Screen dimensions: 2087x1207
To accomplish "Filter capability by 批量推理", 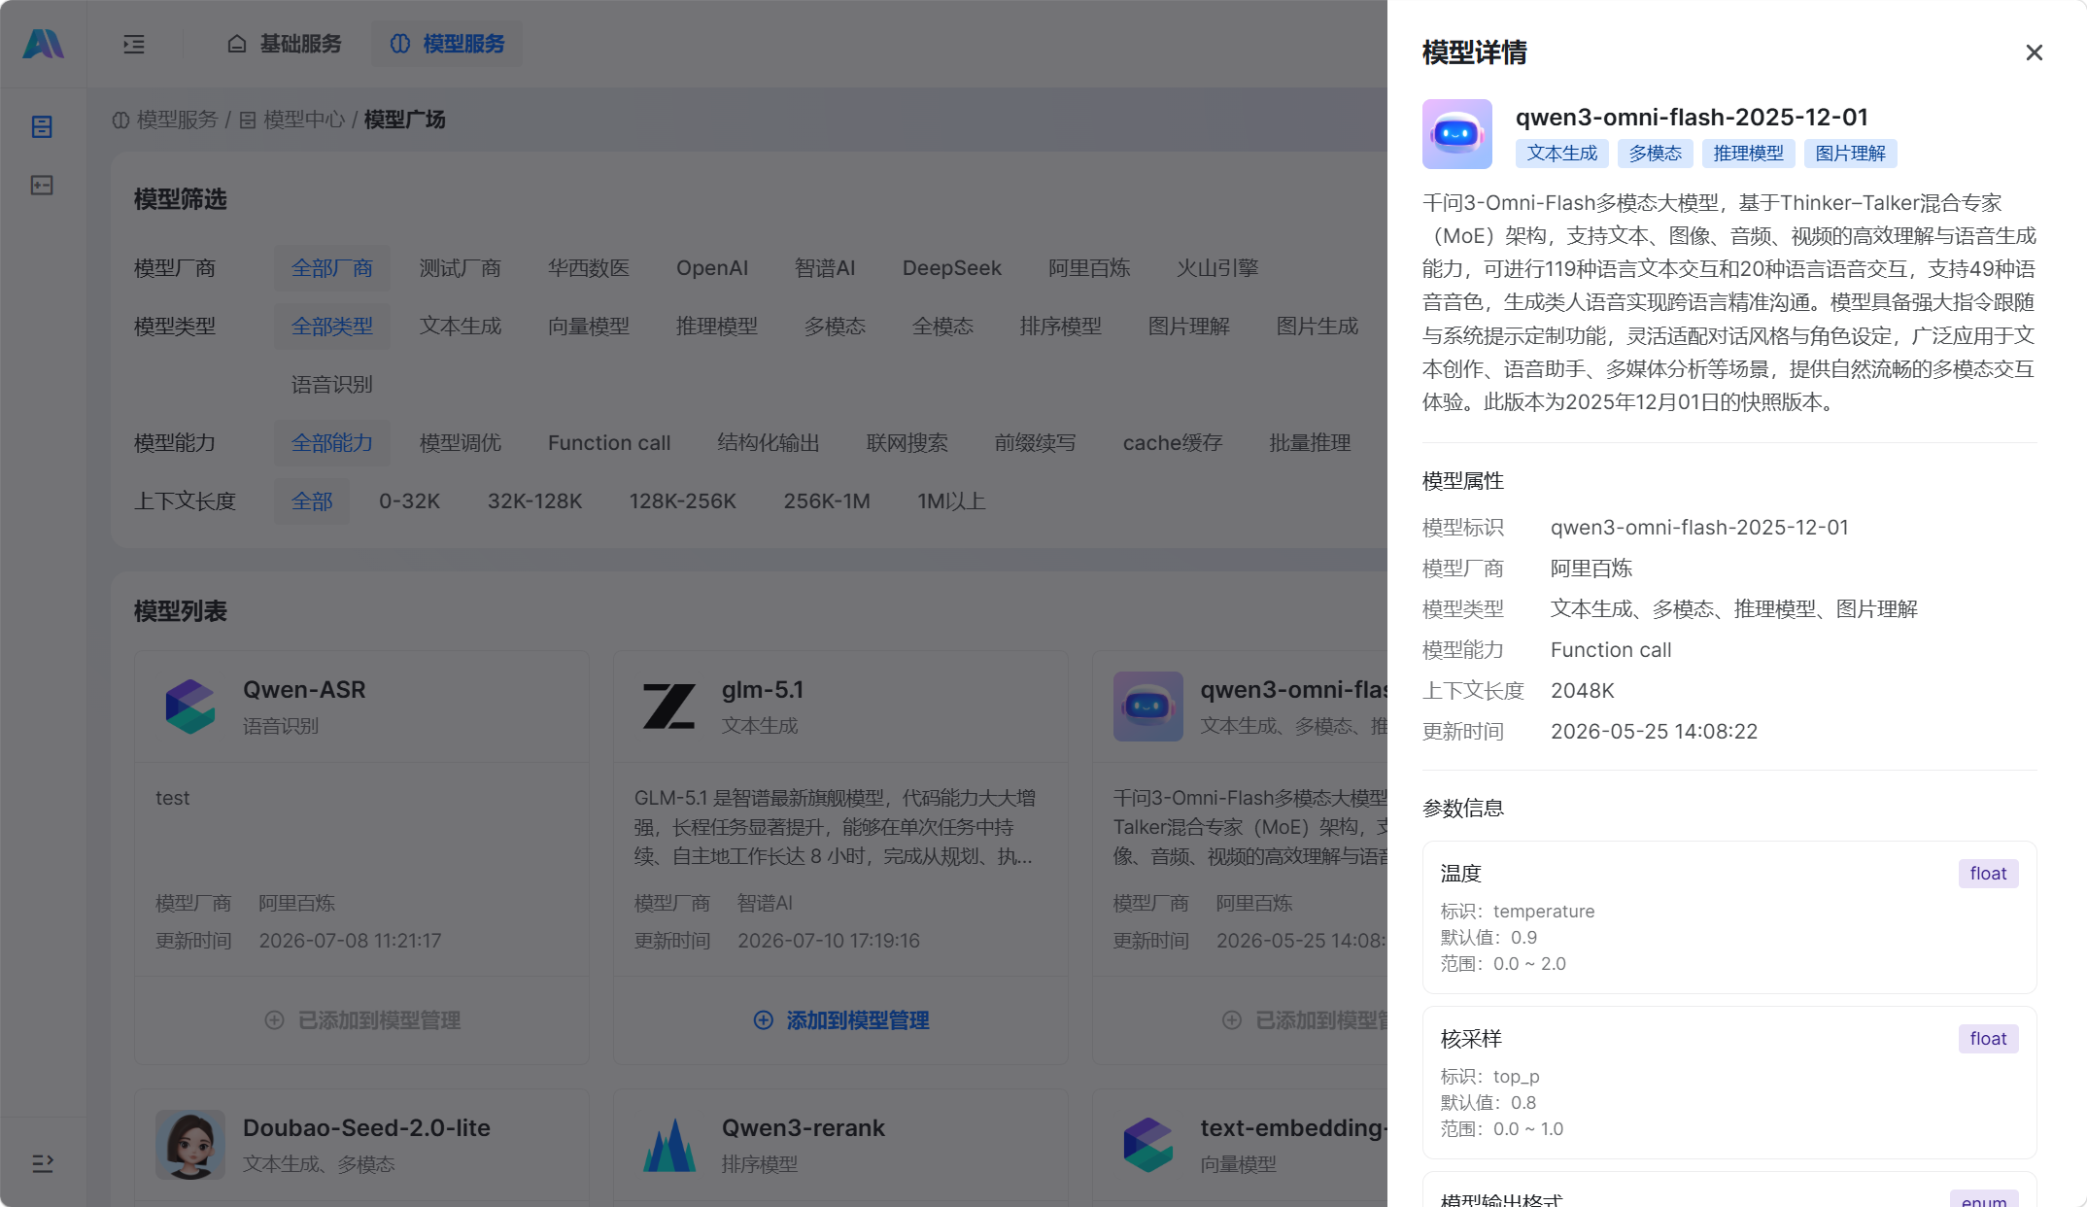I will click(1311, 443).
